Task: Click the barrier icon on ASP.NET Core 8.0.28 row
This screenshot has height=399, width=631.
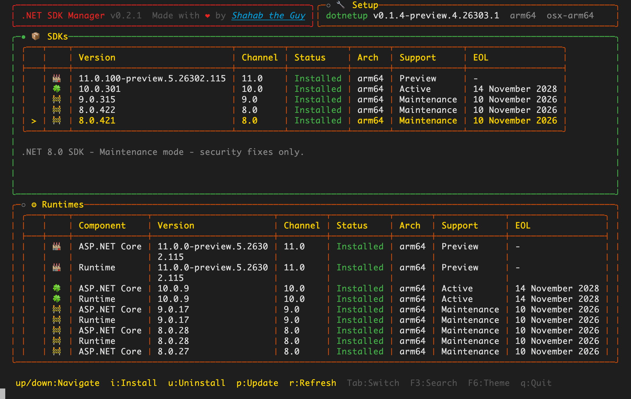Action: pos(57,330)
